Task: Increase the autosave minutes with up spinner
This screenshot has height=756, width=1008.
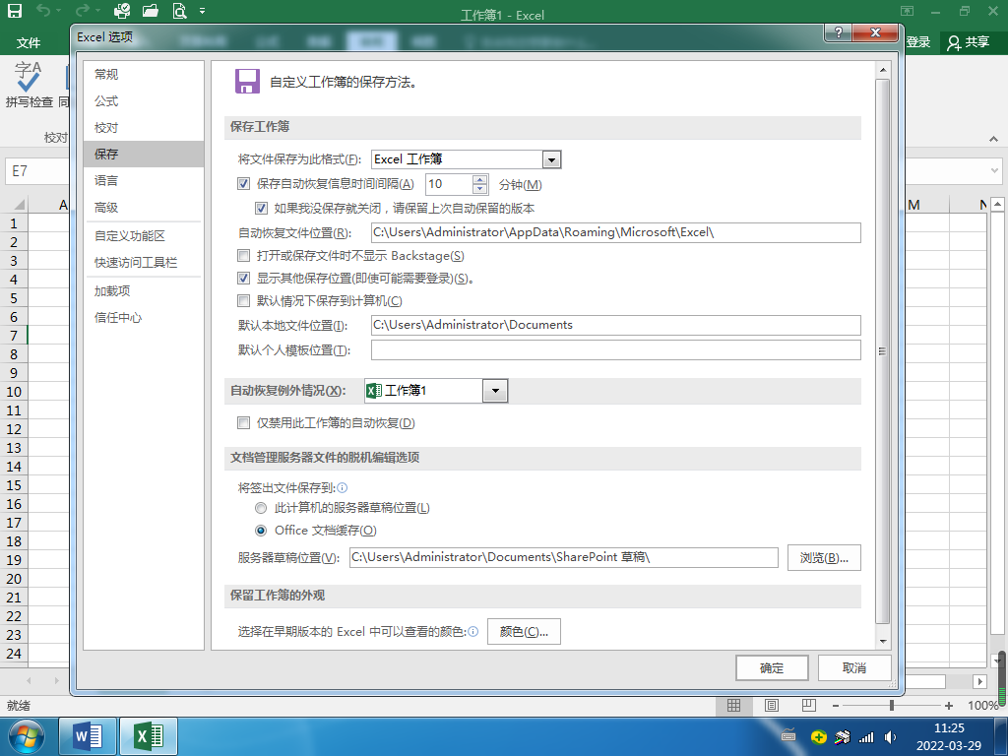Action: coord(480,179)
